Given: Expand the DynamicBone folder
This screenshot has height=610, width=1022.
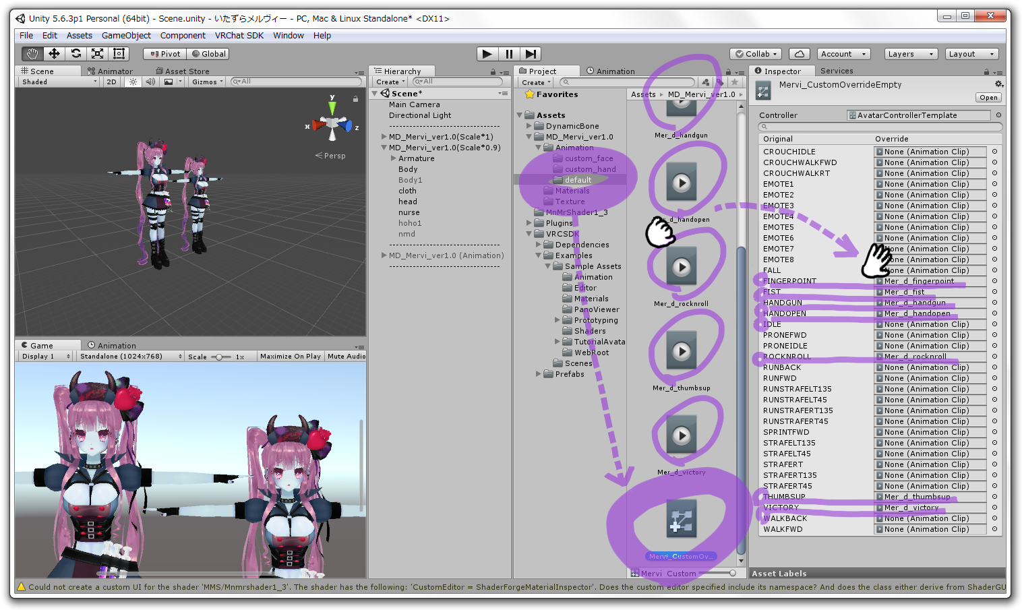Looking at the screenshot, I should pyautogui.click(x=529, y=126).
